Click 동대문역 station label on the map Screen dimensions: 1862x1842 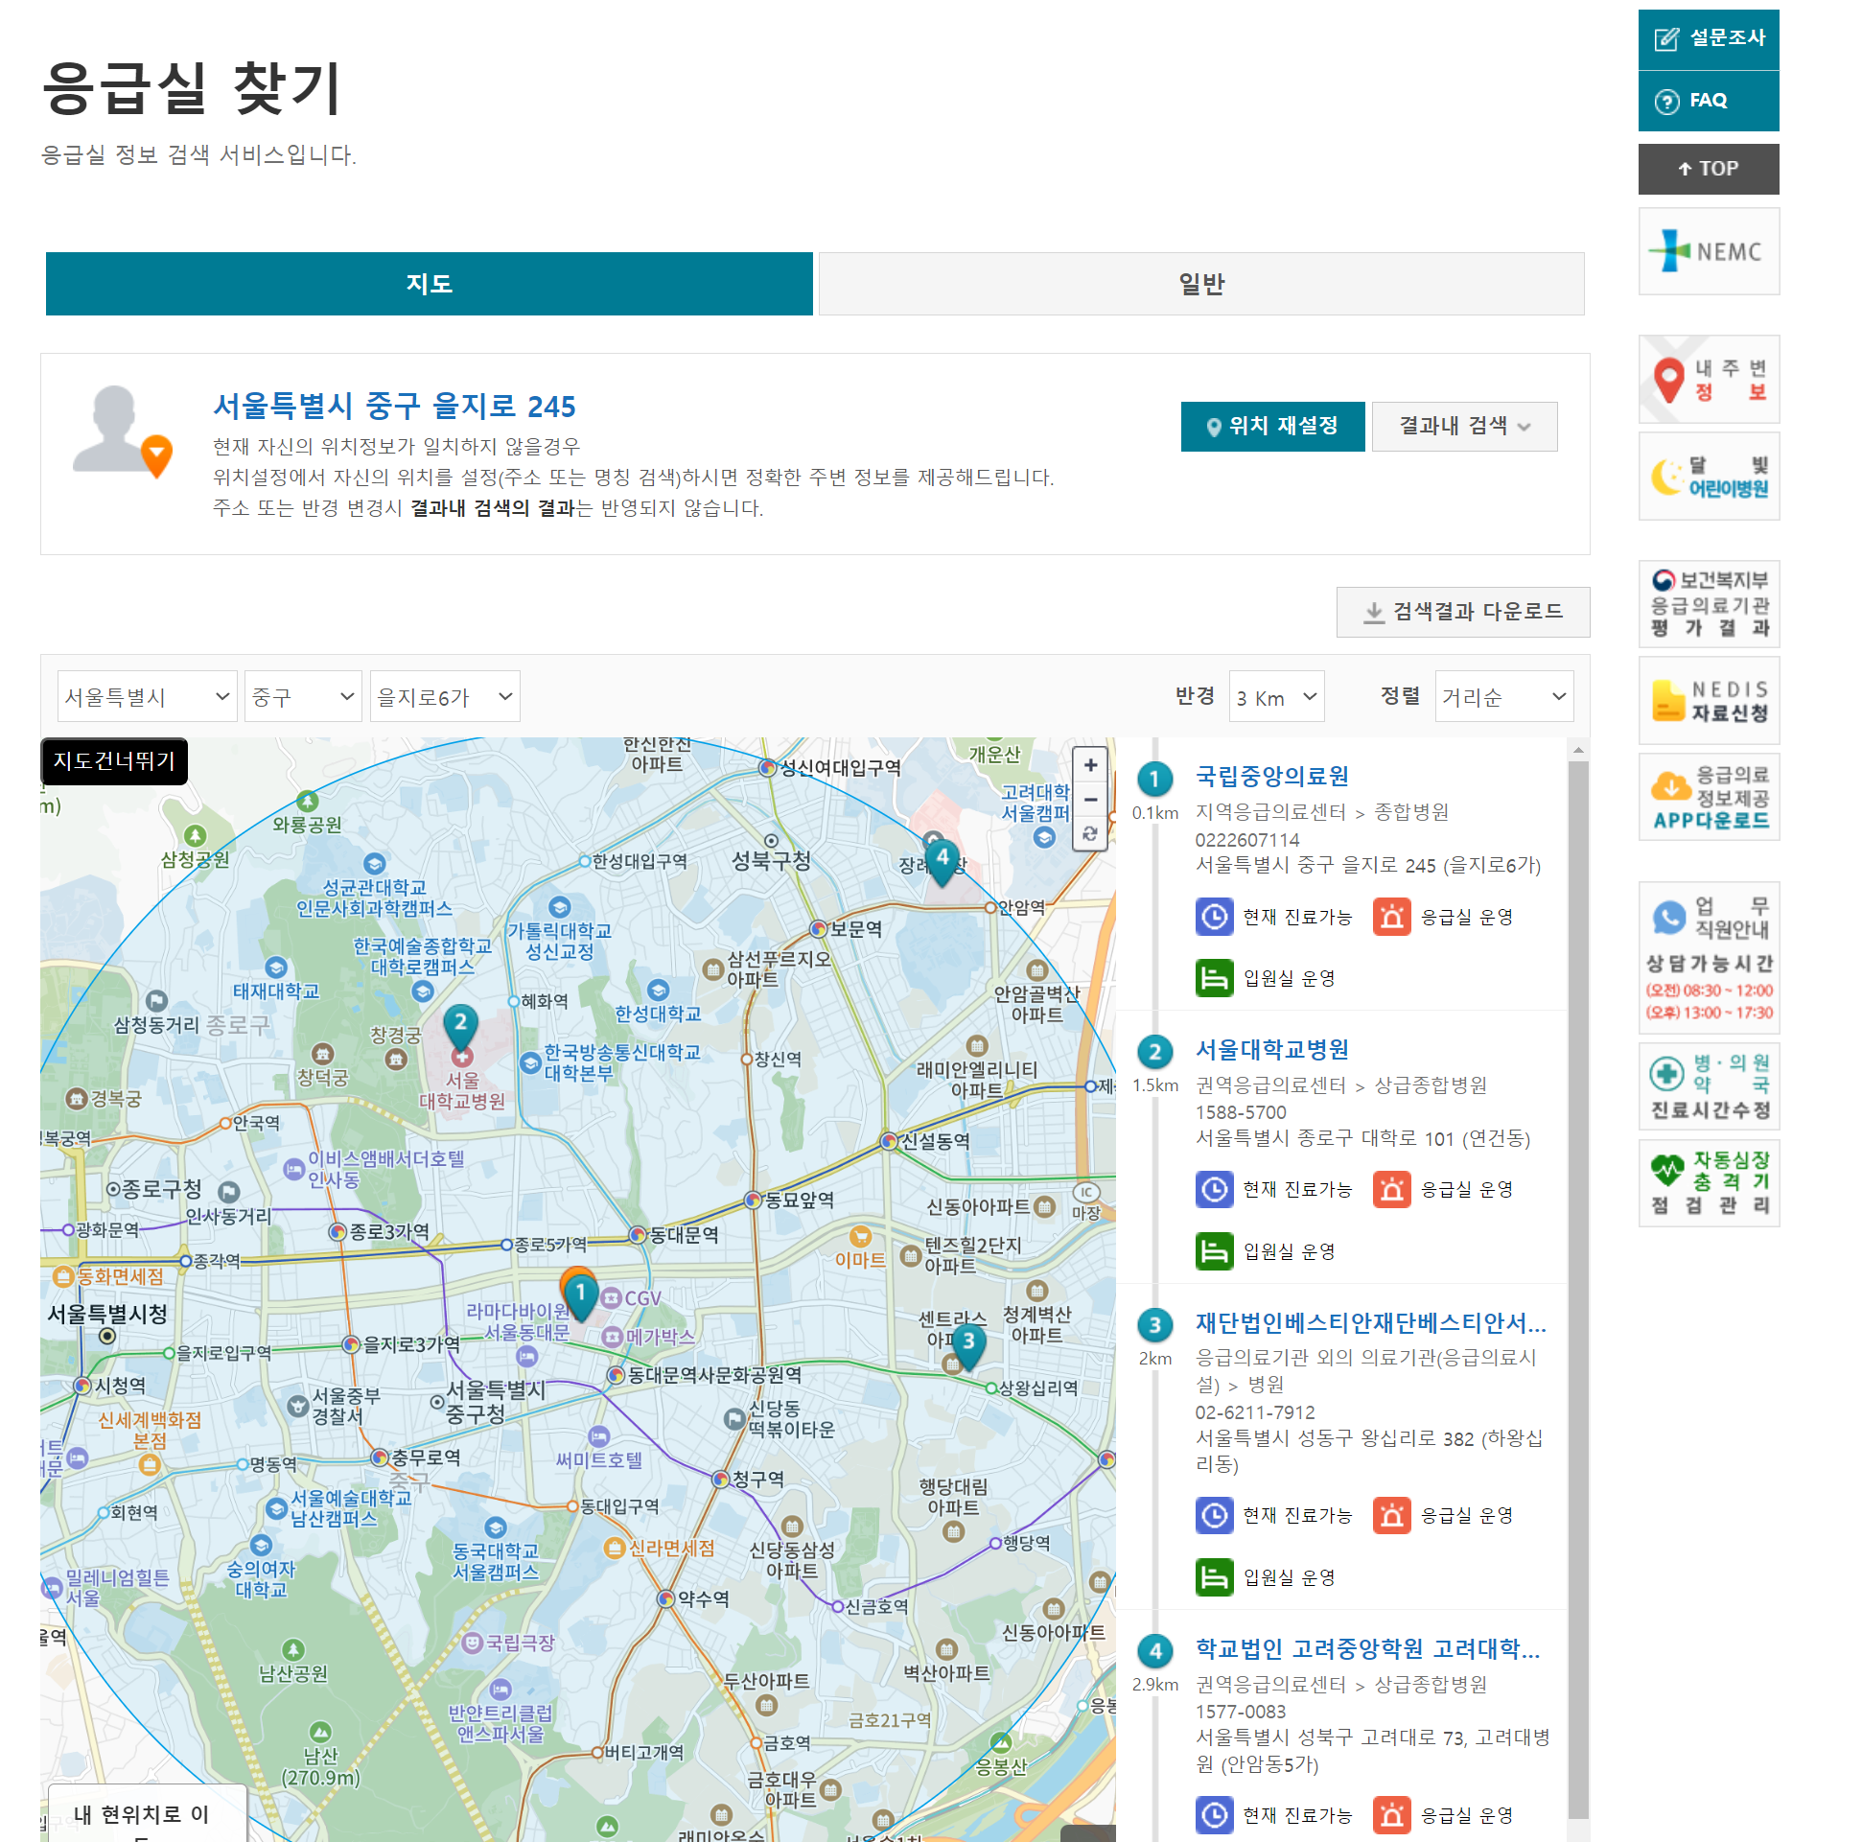tap(684, 1235)
